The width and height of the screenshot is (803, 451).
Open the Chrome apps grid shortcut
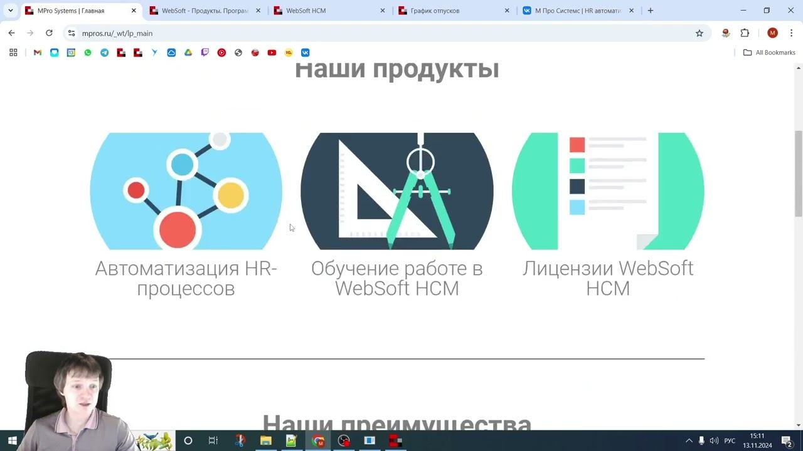pyautogui.click(x=13, y=53)
